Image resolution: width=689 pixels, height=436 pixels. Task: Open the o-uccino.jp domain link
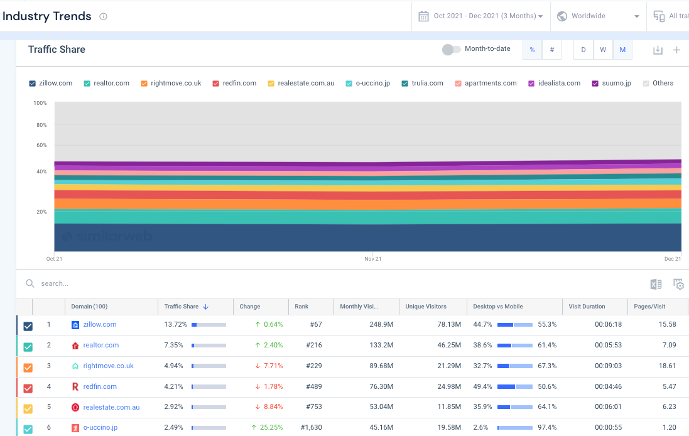tap(100, 427)
